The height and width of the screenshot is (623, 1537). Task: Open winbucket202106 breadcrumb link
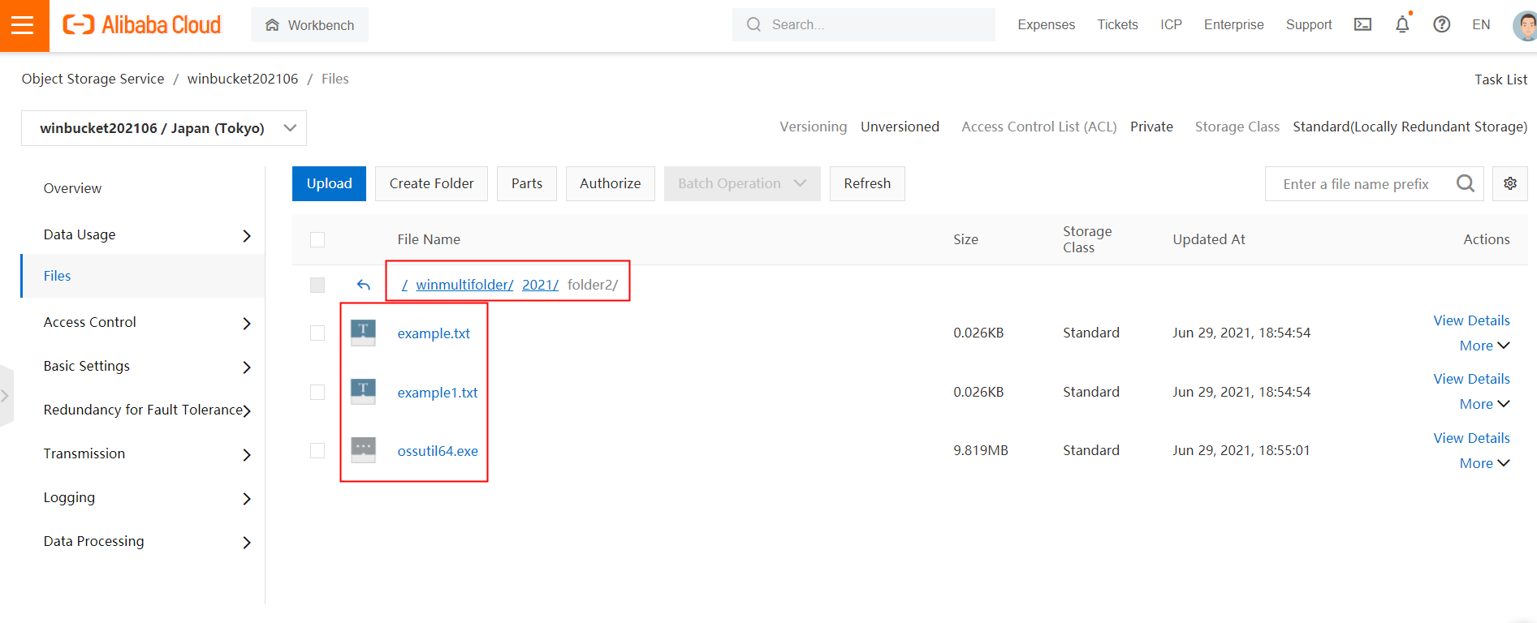[x=243, y=79]
